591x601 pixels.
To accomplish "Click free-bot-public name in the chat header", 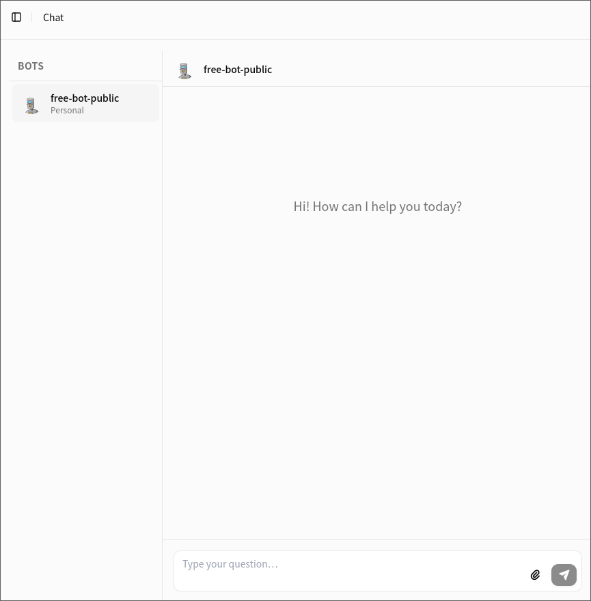I will (x=238, y=70).
